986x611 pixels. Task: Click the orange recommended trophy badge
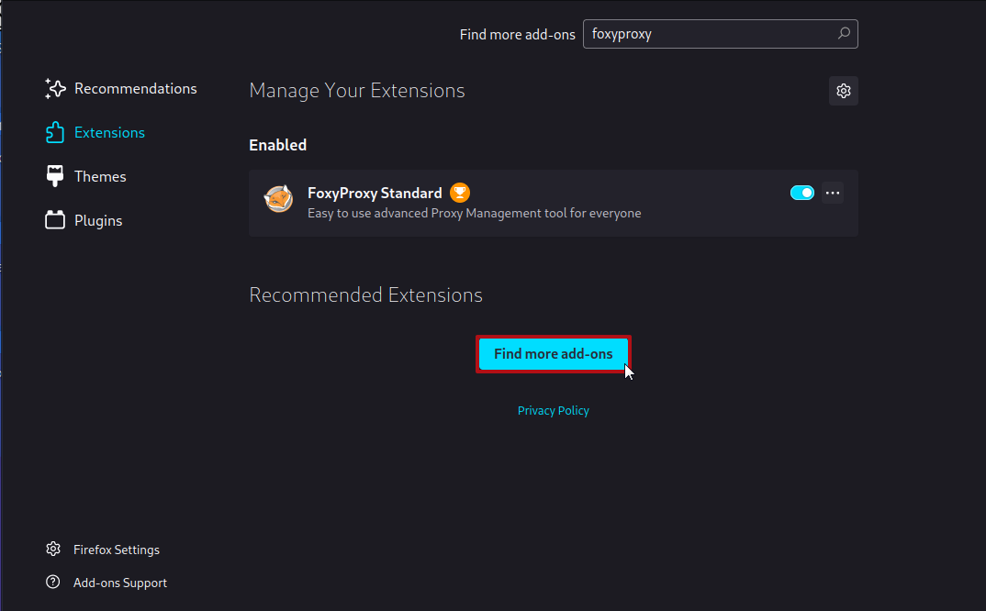[460, 193]
